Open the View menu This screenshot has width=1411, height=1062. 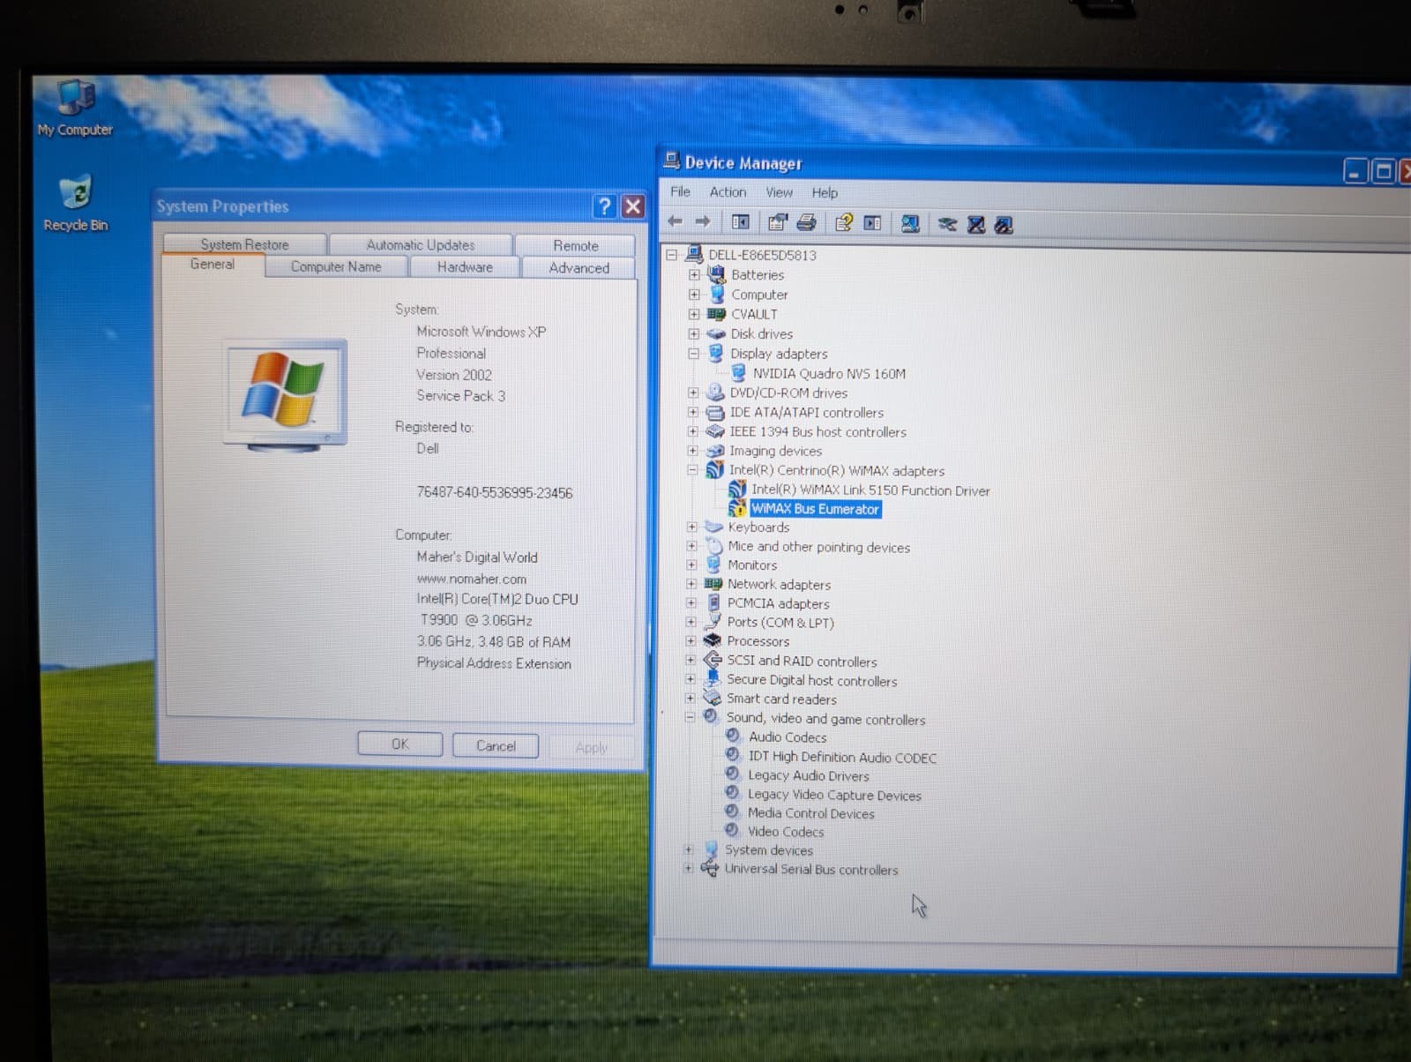(779, 192)
